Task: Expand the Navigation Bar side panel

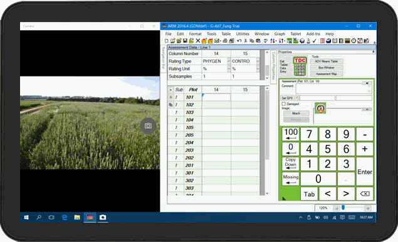Action: [164, 58]
